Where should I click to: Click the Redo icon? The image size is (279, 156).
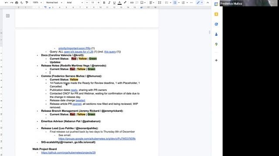(12, 3)
